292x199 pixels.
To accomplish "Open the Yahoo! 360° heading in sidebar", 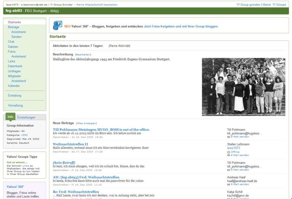I will [x=15, y=187].
